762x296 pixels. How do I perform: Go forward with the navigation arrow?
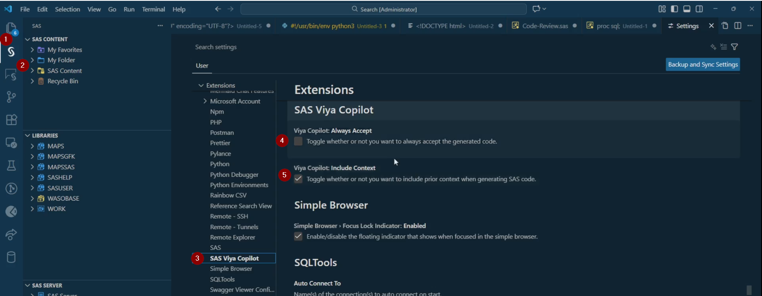(230, 9)
